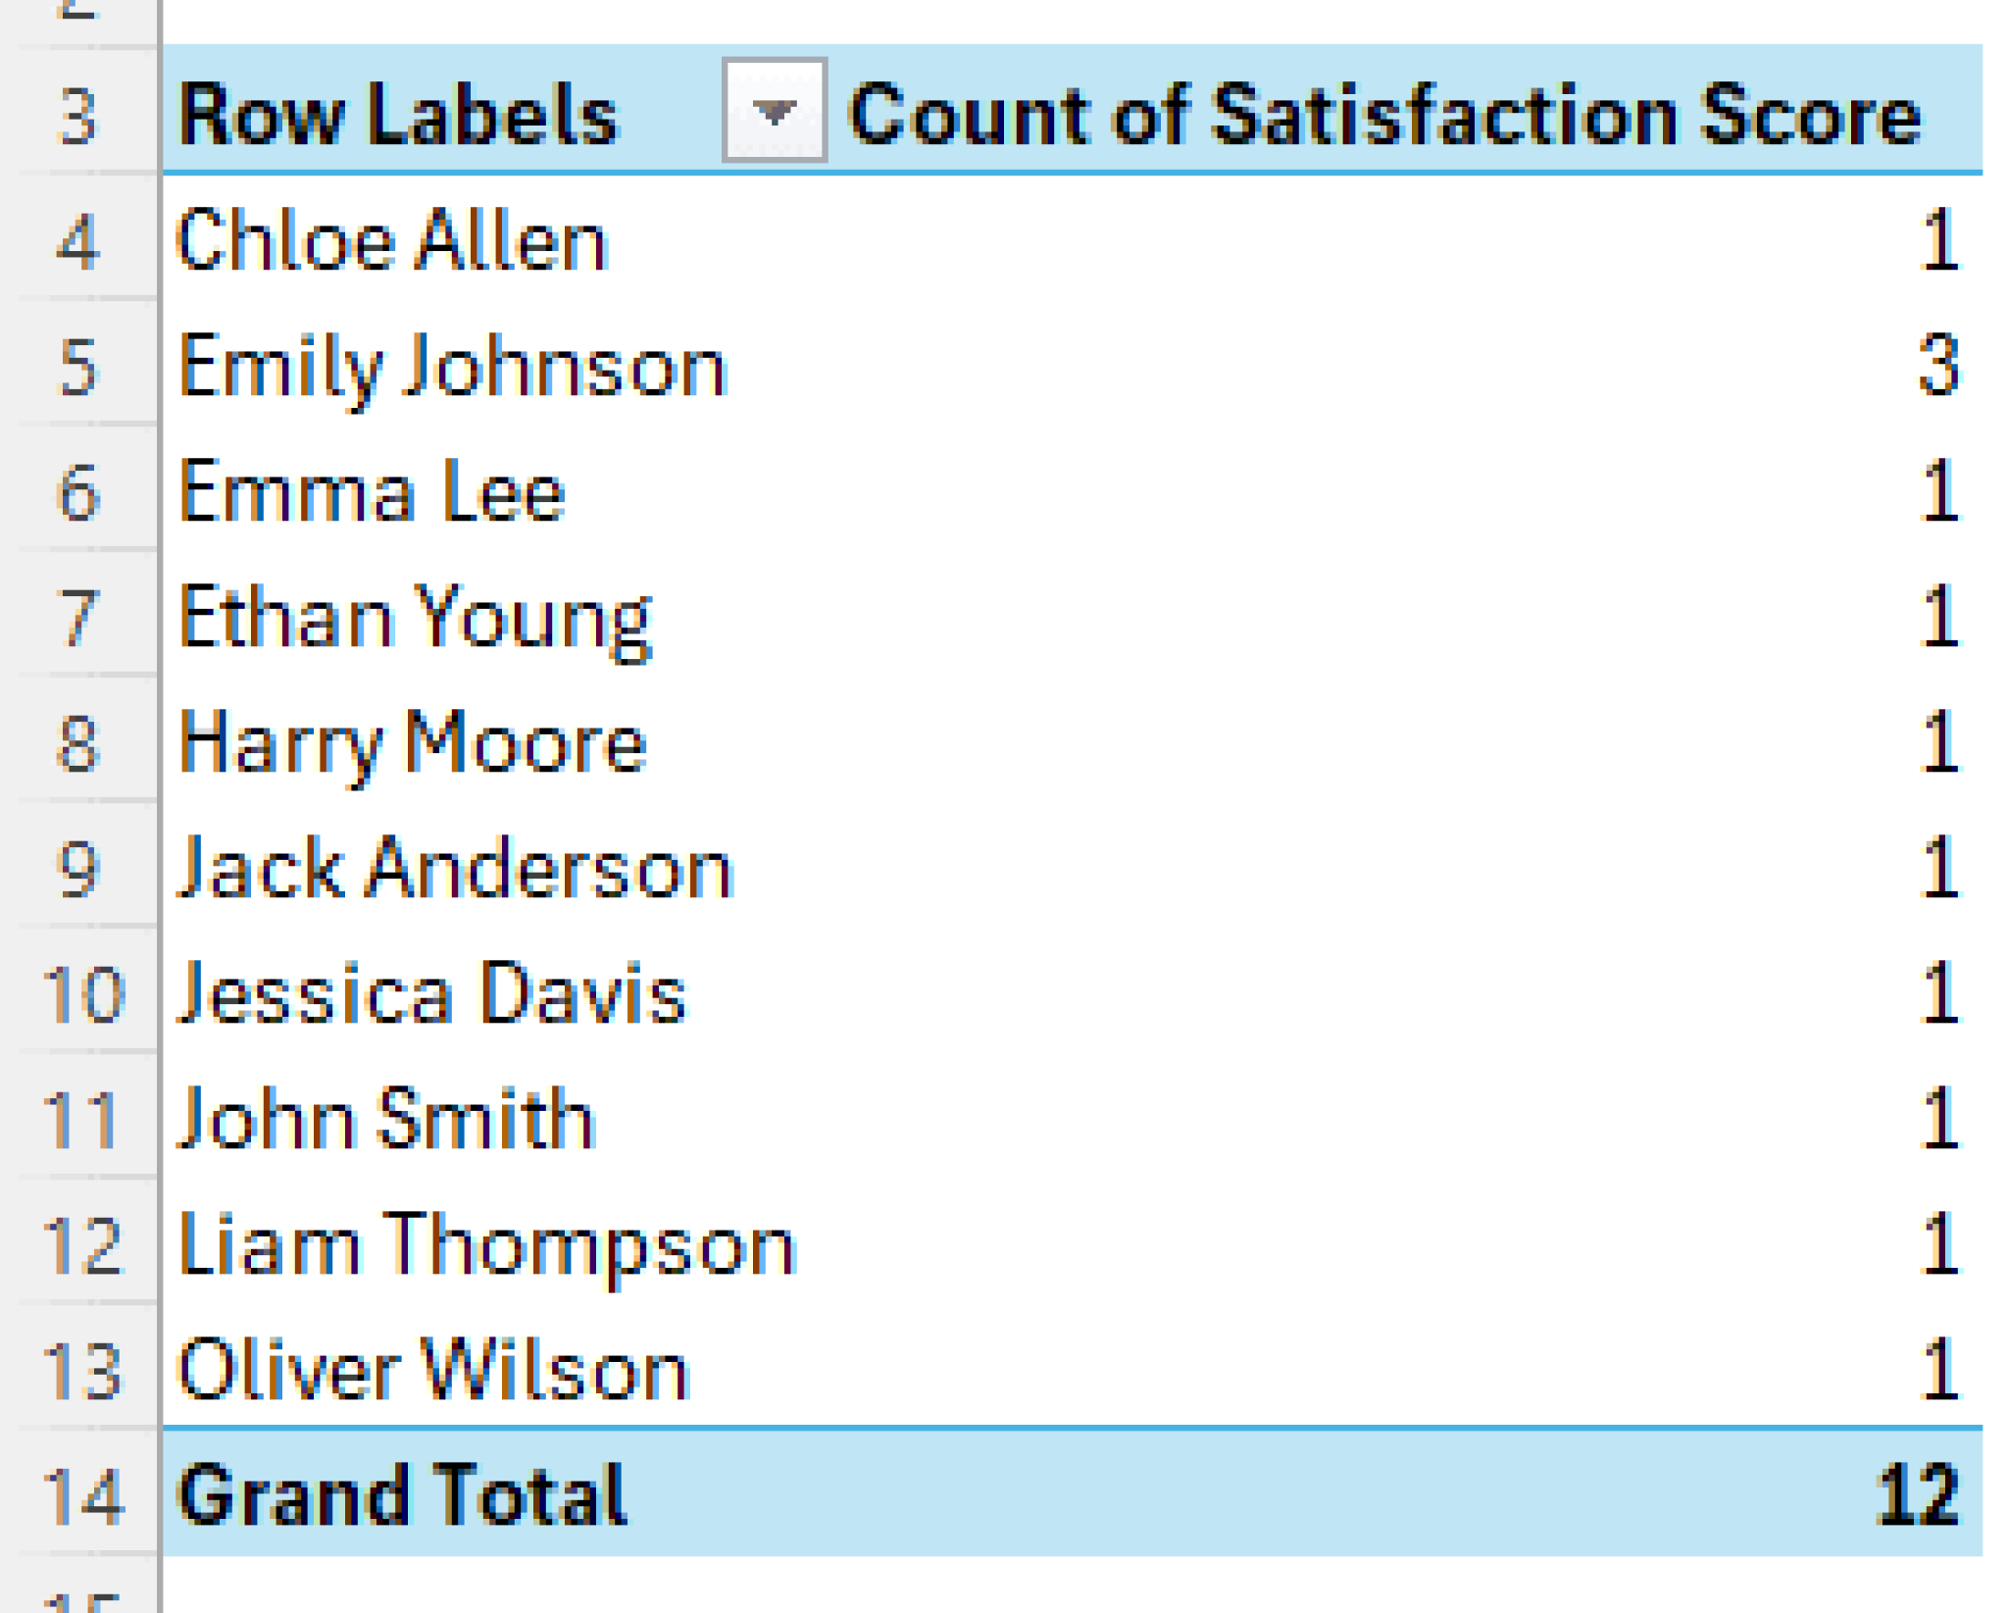The width and height of the screenshot is (2008, 1613).
Task: Click the Grand Total value 12
Action: click(1916, 1494)
